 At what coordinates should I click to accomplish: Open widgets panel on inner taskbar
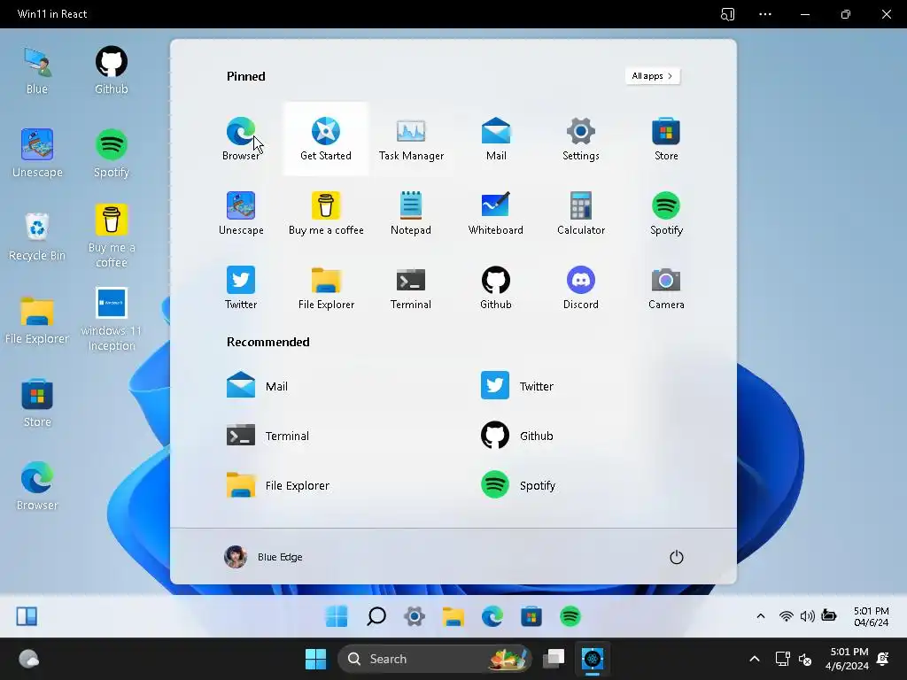click(27, 616)
